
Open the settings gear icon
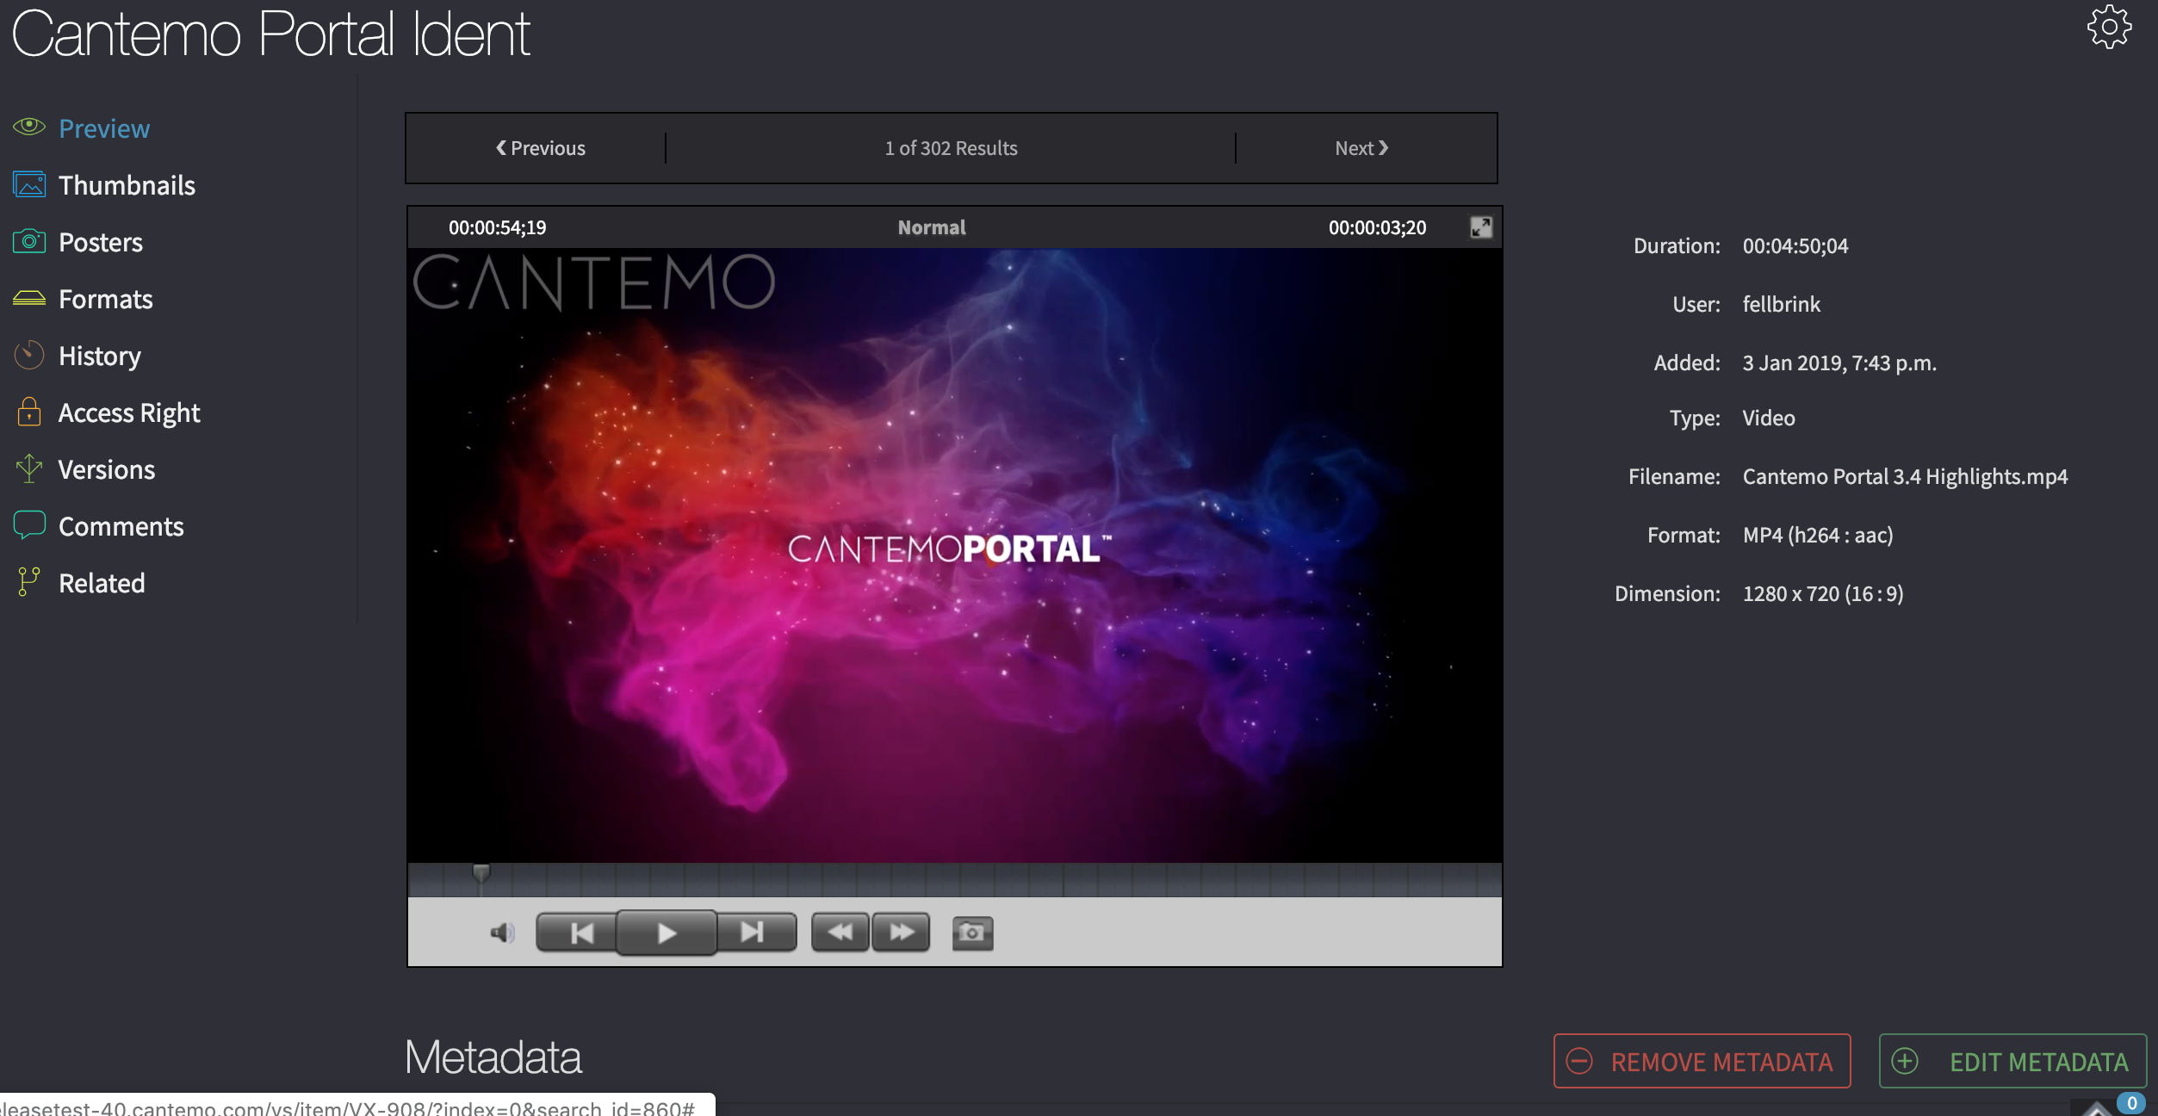point(2109,28)
